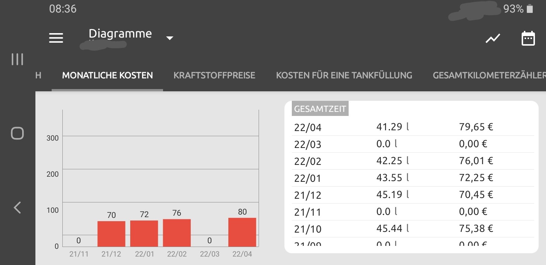This screenshot has height=265, width=546.
Task: Select the 22/04 bar with value 80
Action: coord(242,232)
